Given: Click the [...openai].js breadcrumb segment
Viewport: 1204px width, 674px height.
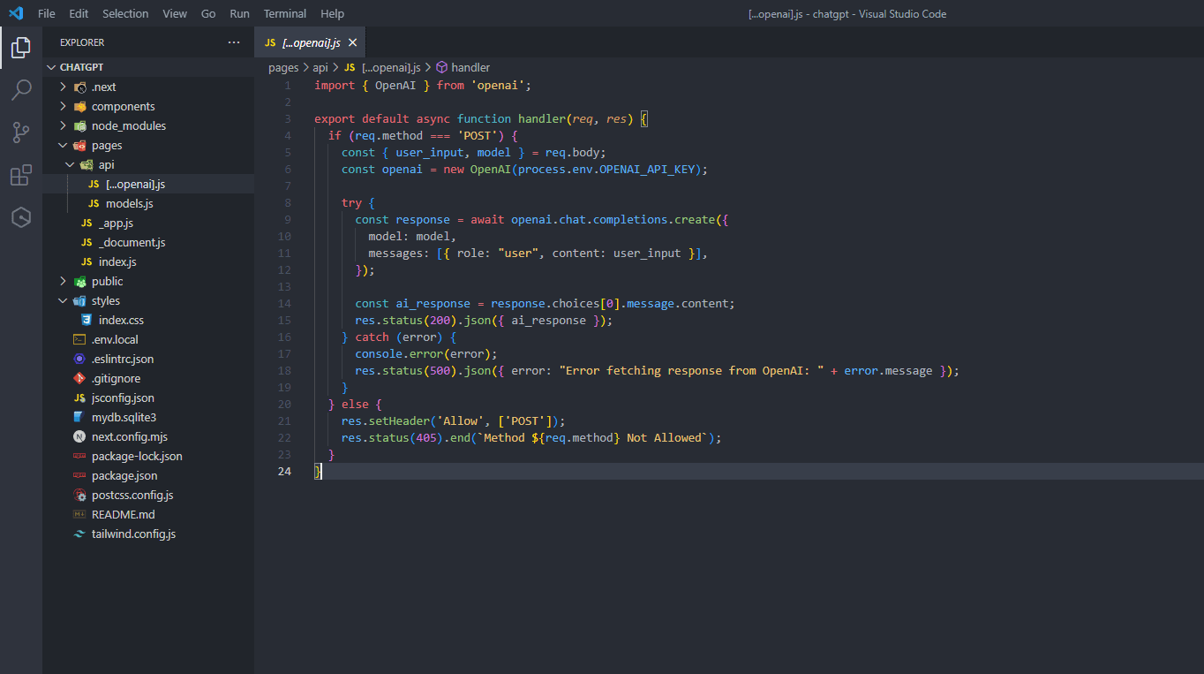Looking at the screenshot, I should pos(391,67).
